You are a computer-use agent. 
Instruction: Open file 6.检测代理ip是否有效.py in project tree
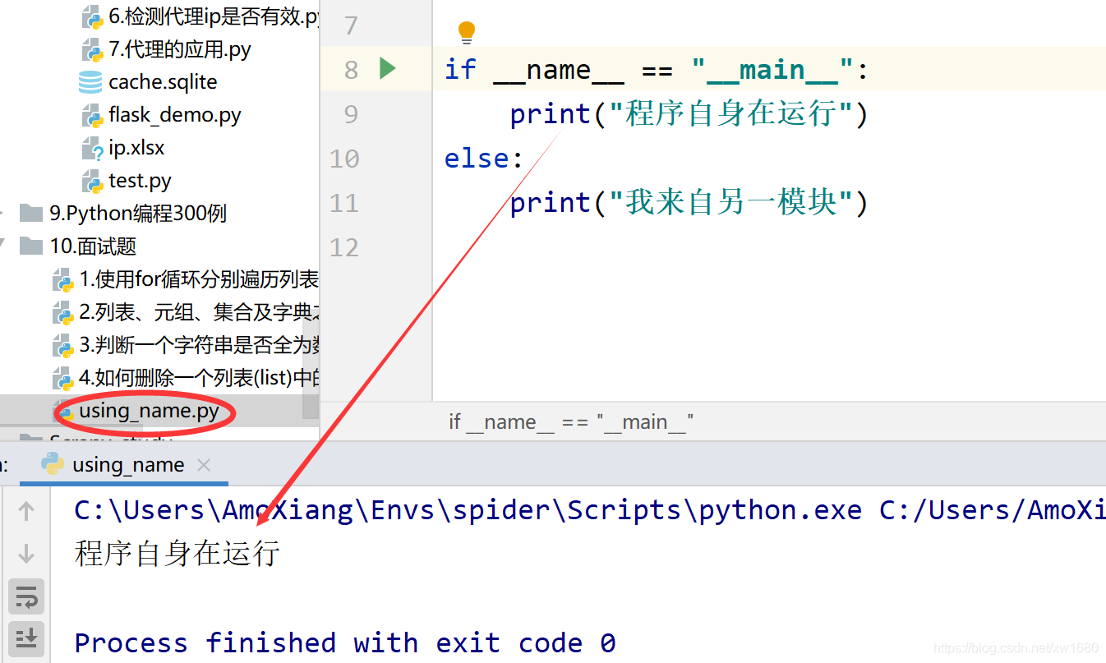(214, 16)
